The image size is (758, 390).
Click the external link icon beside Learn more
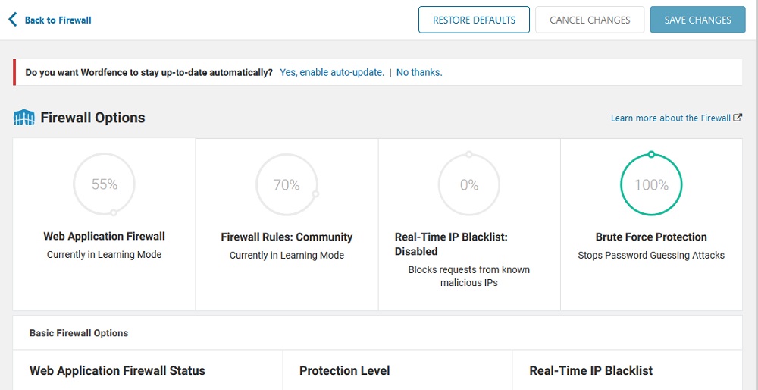coord(738,118)
